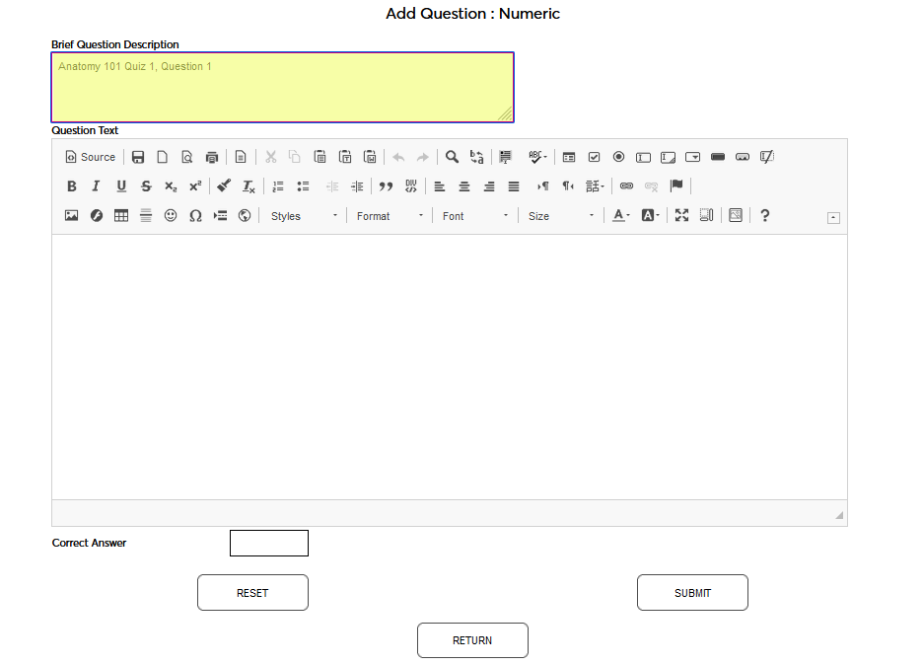Click the Correct Answer input field
923x665 pixels.
268,543
